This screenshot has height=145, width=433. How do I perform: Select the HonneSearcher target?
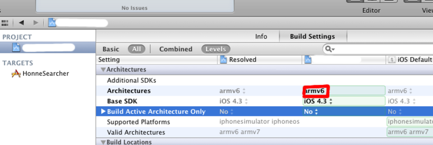tap(45, 73)
